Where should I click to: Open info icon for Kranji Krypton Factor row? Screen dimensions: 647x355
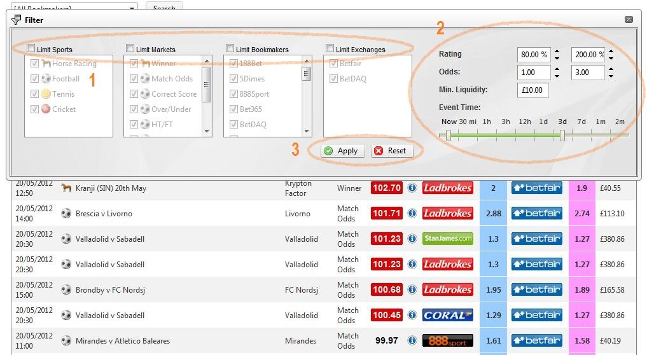(412, 188)
